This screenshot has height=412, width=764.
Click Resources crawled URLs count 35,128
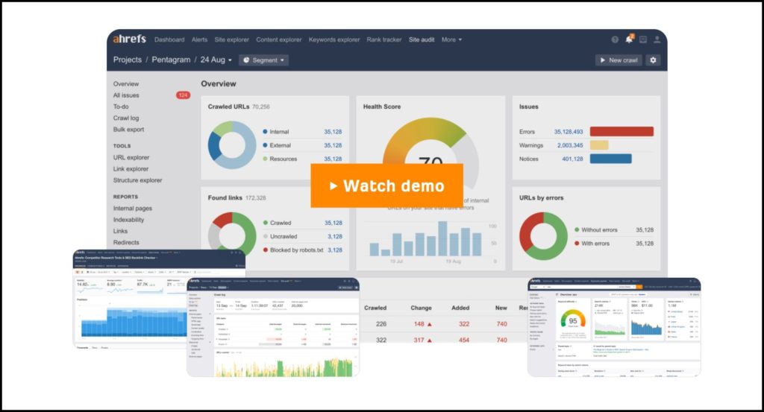pyautogui.click(x=333, y=159)
